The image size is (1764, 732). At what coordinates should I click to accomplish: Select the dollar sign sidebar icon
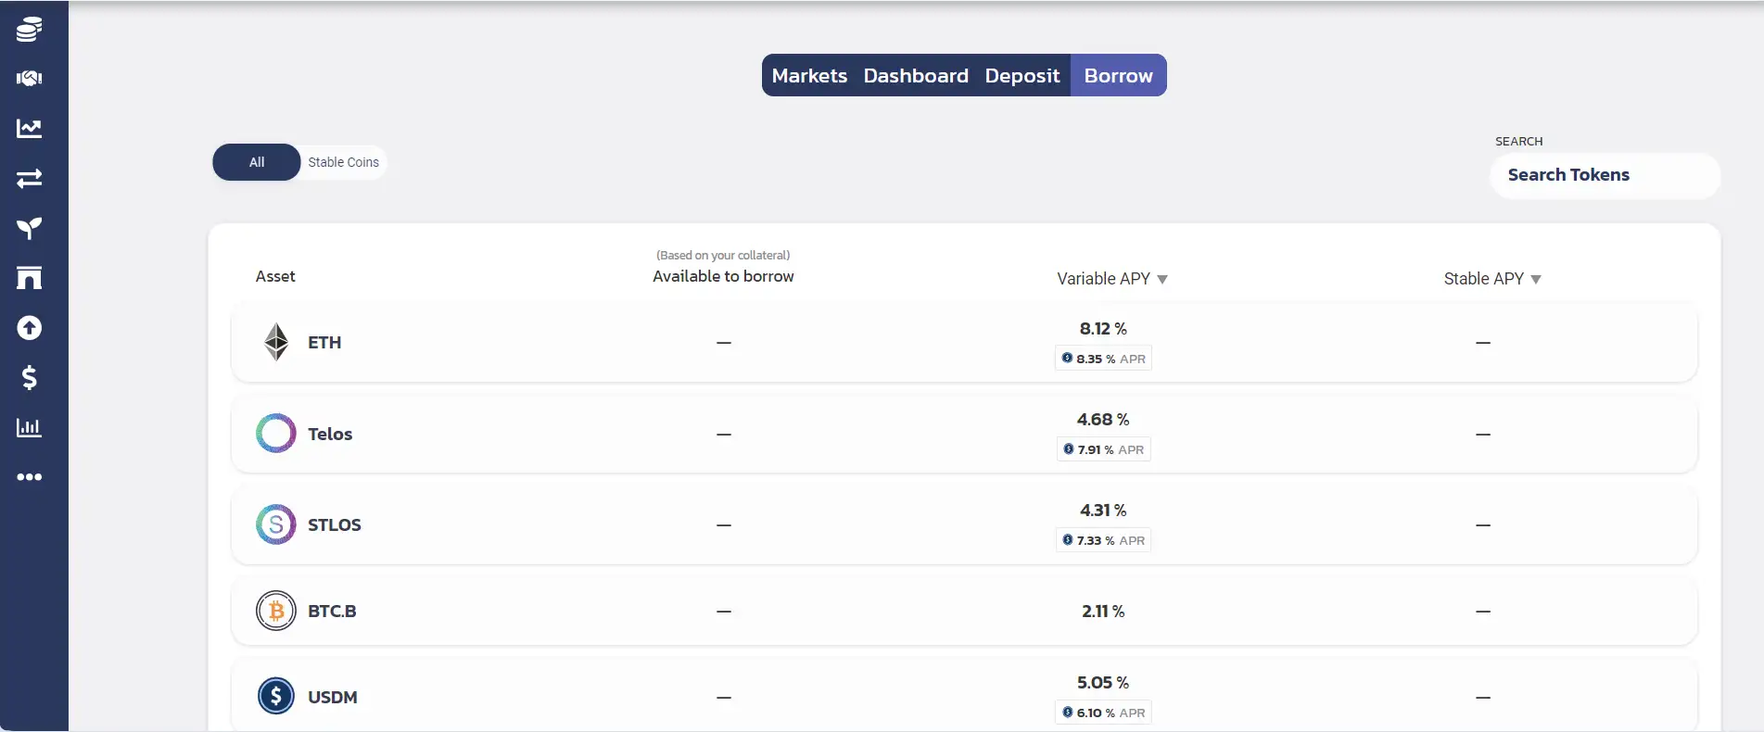pos(29,378)
